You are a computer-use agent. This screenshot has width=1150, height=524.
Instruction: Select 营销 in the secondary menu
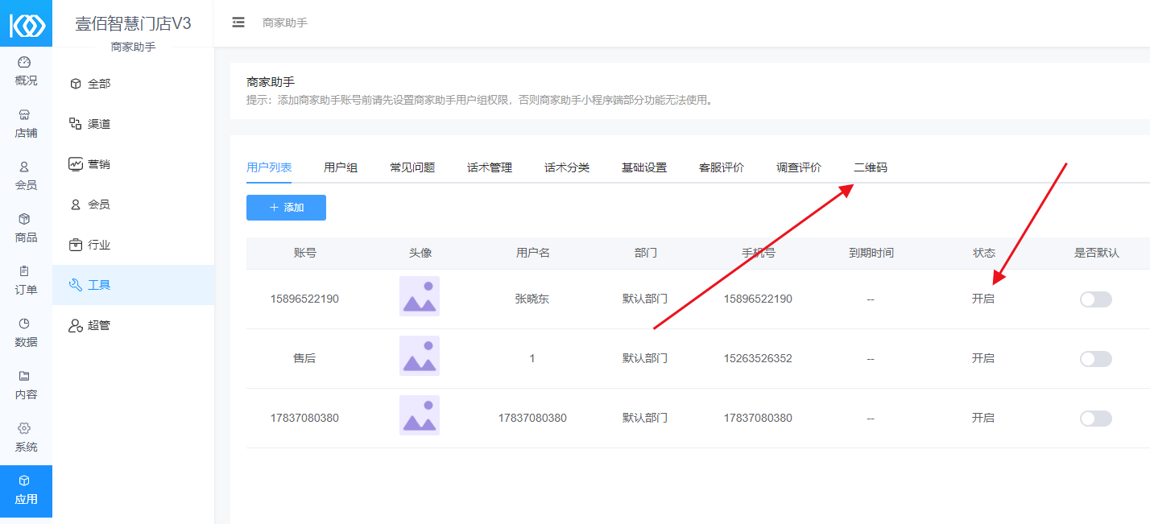pos(134,164)
